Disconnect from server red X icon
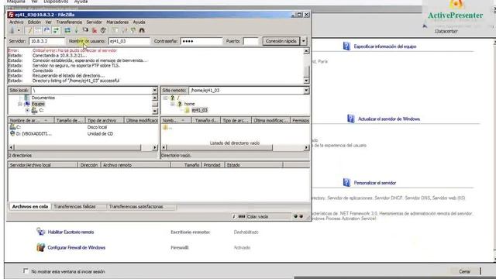The image size is (496, 279). click(95, 31)
